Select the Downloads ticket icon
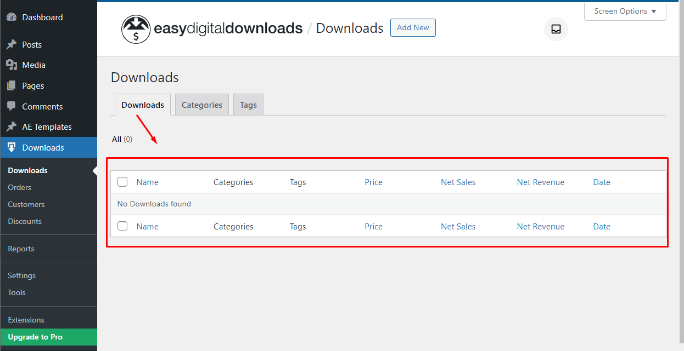 pyautogui.click(x=13, y=147)
